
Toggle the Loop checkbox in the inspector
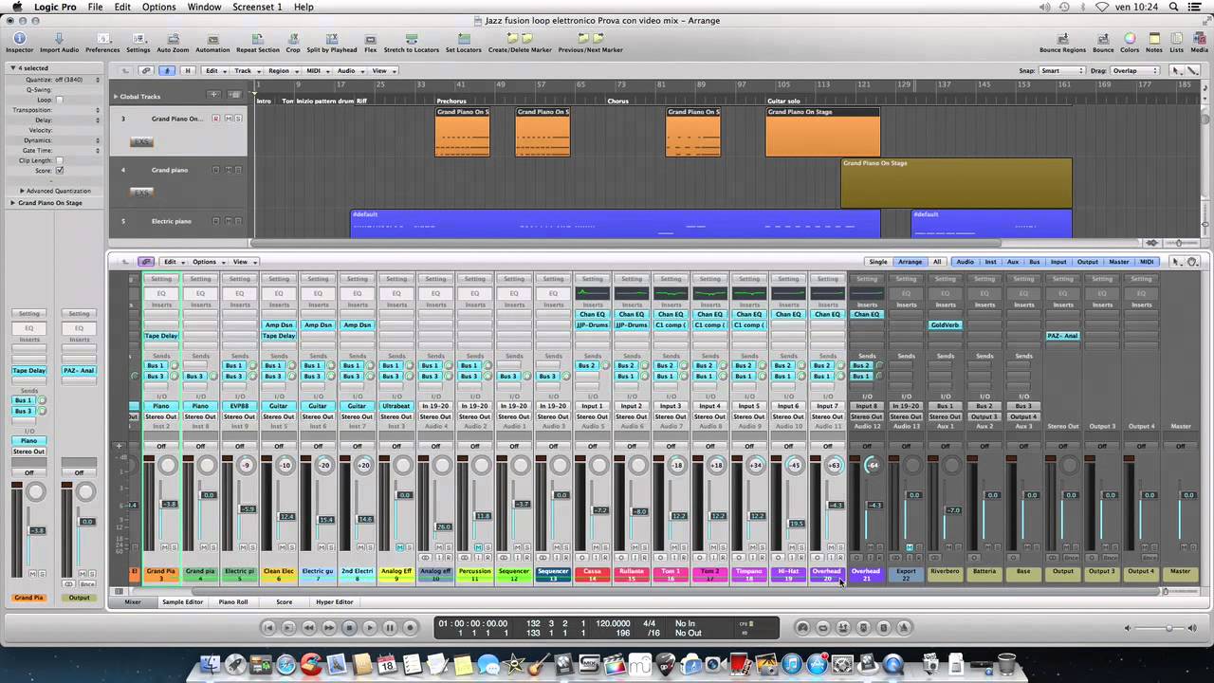pyautogui.click(x=59, y=100)
